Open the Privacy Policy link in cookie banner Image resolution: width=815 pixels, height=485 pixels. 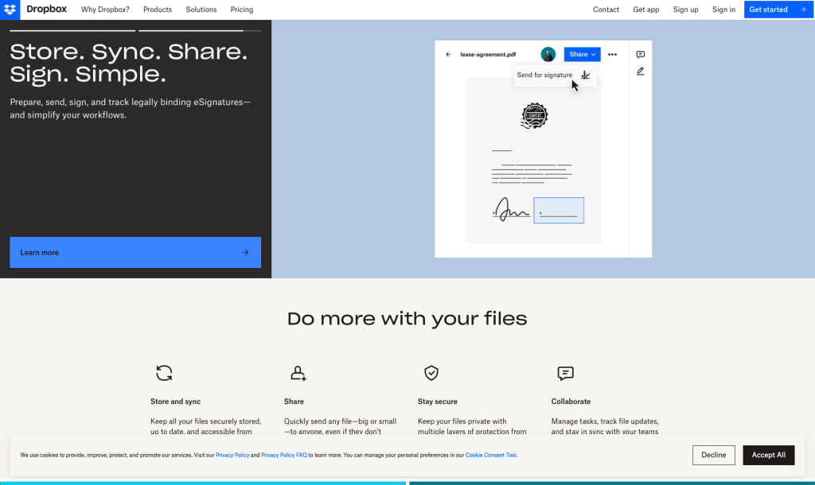tap(232, 455)
